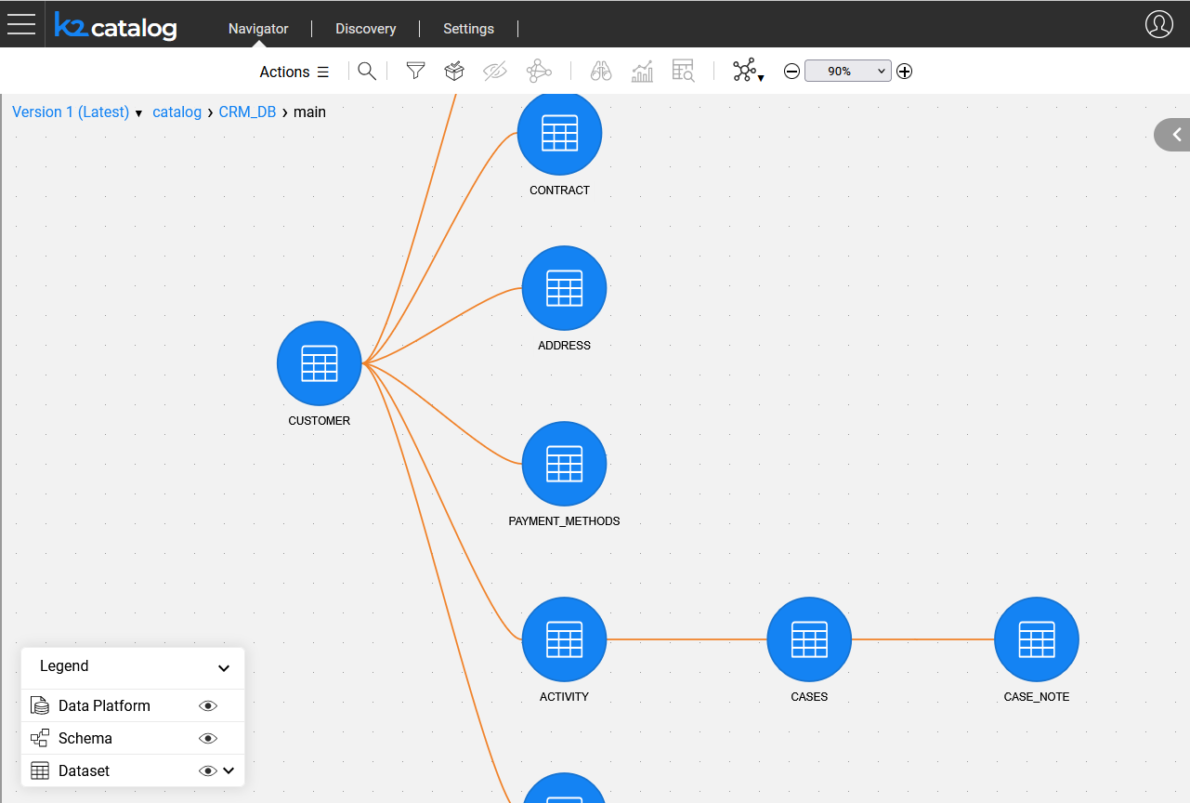Screen dimensions: 1190x803
Task: Open the Actions menu
Action: [x=294, y=72]
